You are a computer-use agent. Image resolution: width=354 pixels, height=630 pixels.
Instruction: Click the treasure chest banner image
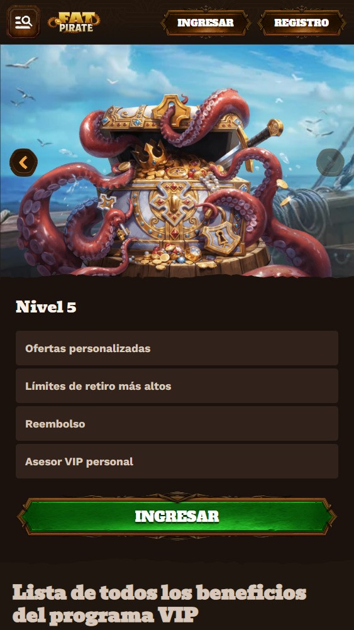point(177,161)
